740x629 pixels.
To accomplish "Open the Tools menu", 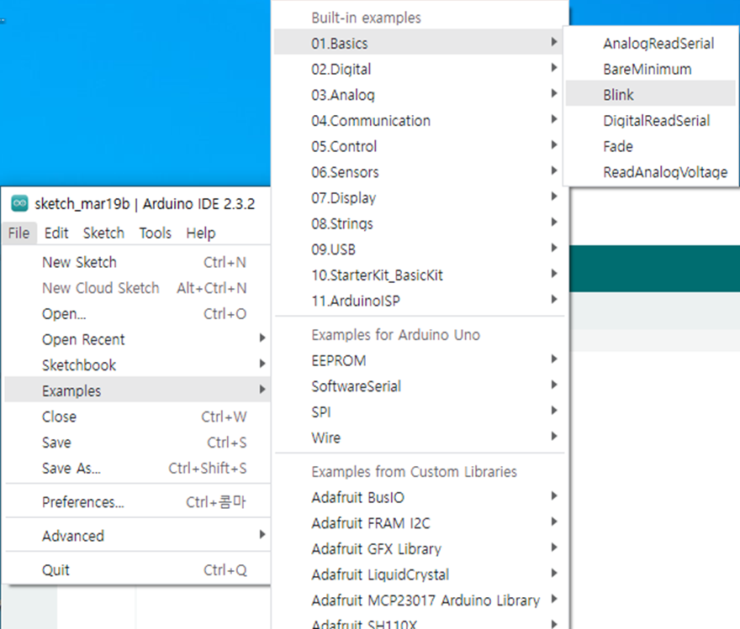I will coord(156,233).
